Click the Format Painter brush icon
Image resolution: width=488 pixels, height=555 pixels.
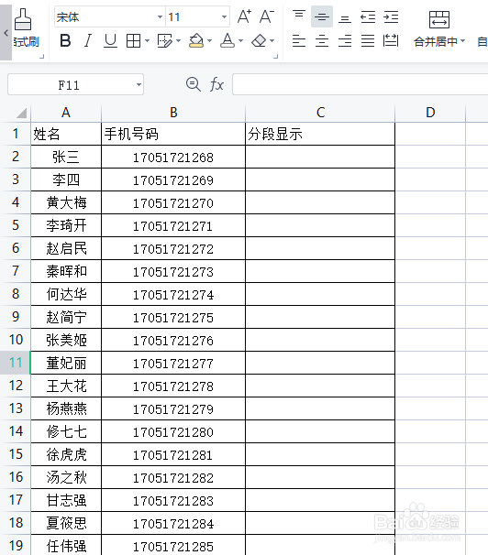23,19
